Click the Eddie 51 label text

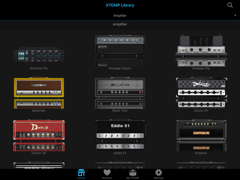pyautogui.click(x=120, y=153)
